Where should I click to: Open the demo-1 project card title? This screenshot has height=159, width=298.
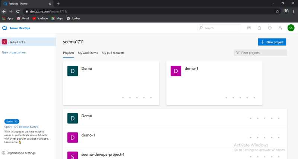191,69
